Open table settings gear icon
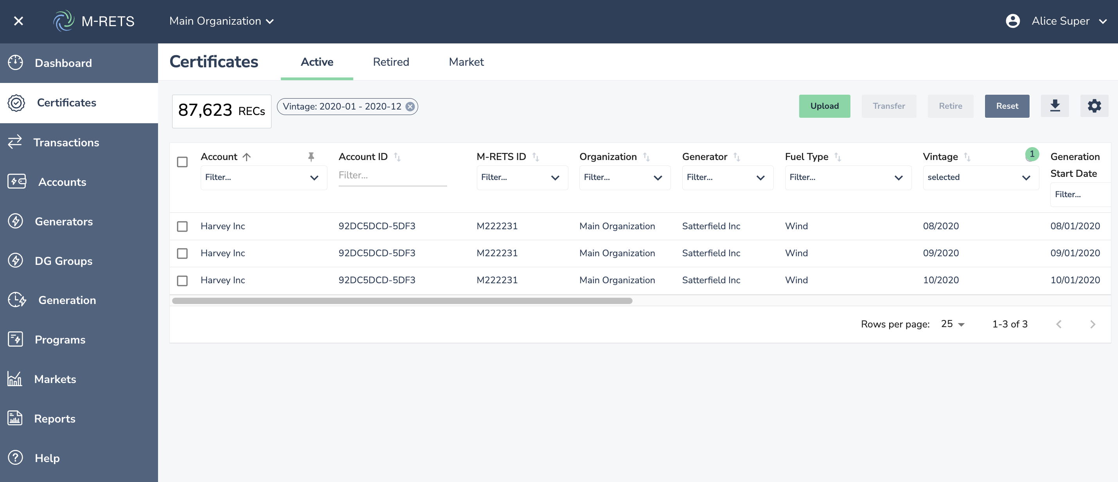Image resolution: width=1118 pixels, height=482 pixels. pos(1094,106)
